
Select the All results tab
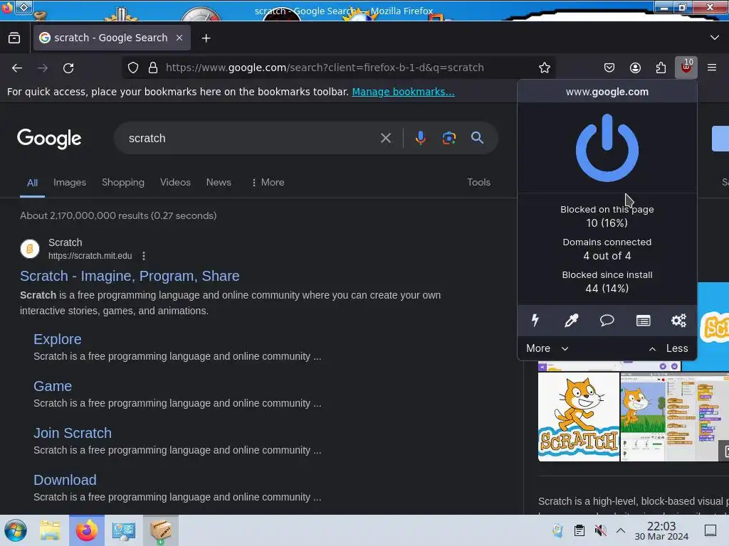[x=32, y=183]
